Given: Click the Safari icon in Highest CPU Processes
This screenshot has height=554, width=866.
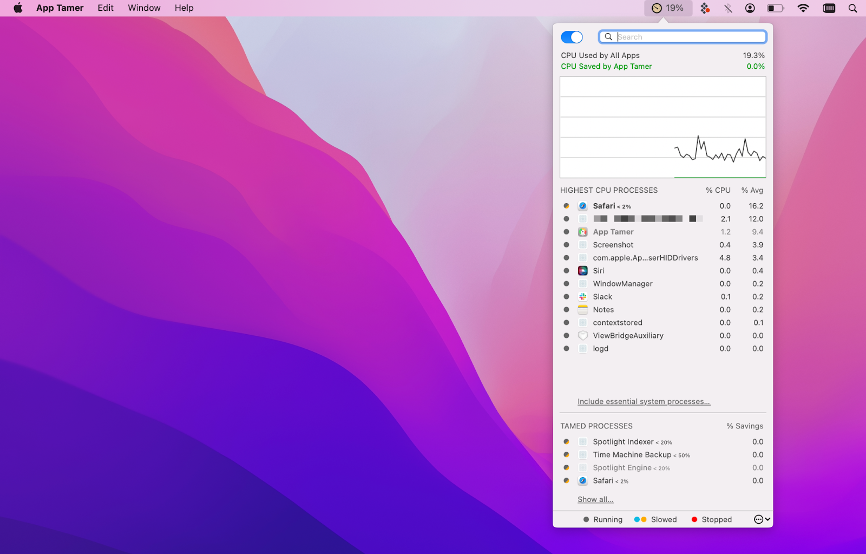Looking at the screenshot, I should pyautogui.click(x=582, y=206).
